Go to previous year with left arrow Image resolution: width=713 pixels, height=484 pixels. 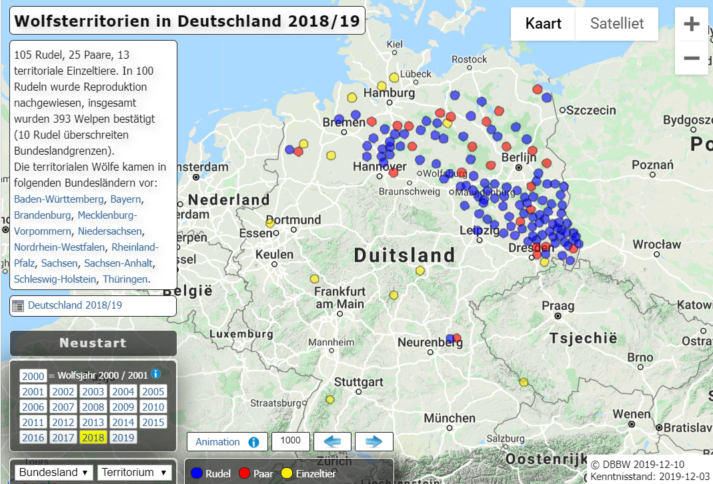click(332, 441)
